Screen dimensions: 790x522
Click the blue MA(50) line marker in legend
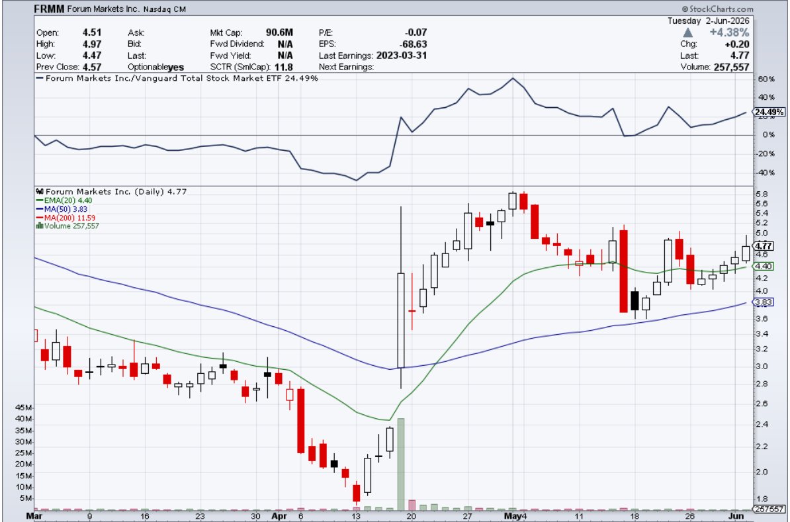(x=40, y=209)
